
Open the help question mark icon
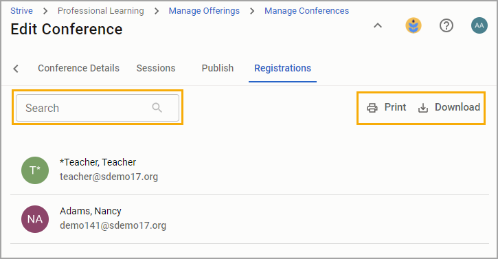pos(446,25)
